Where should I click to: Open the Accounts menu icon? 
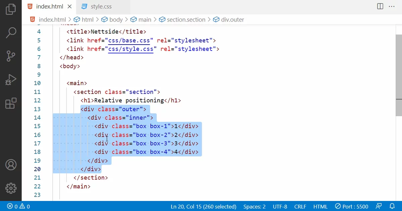point(11,165)
